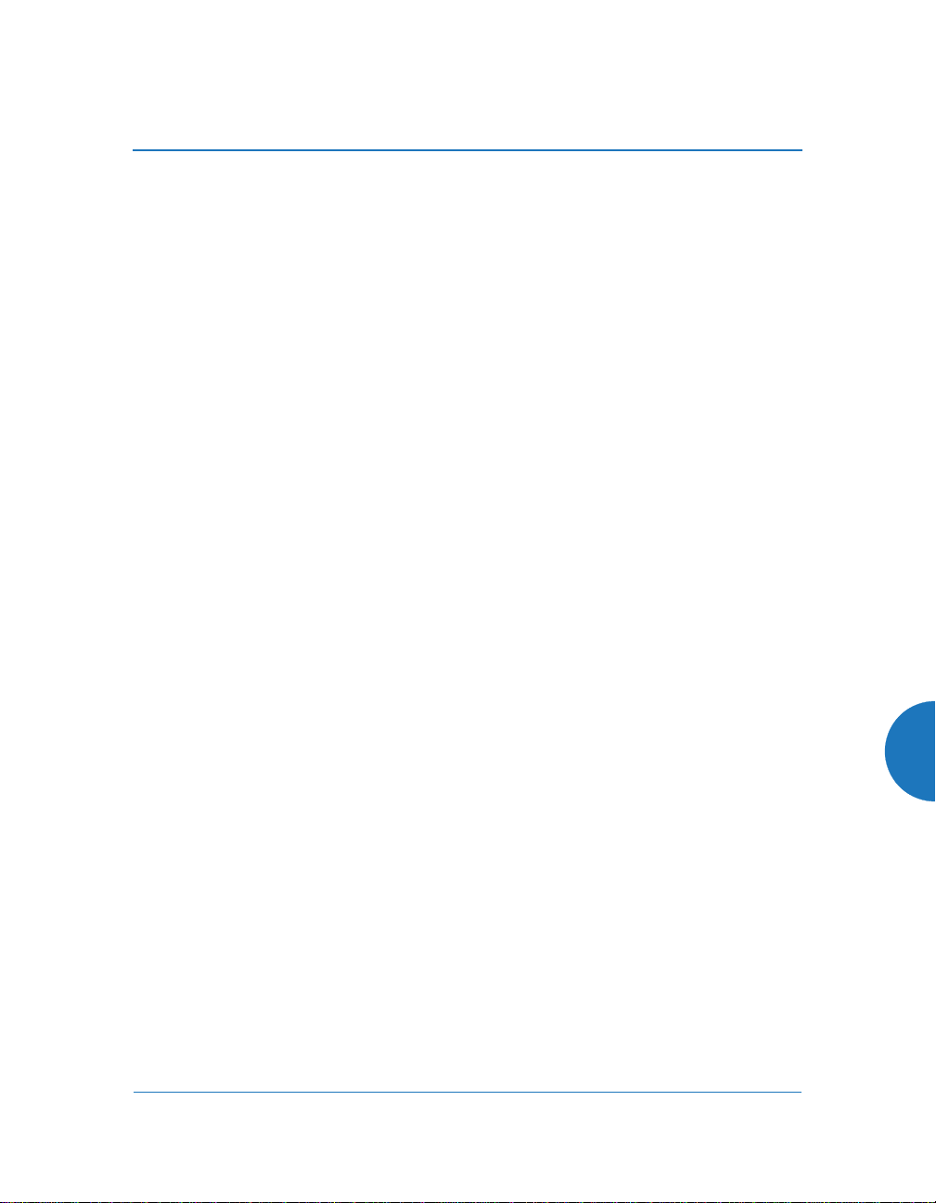Click the blue semicircle chapter tab
Screen dimensions: 936x1203
coord(911,751)
